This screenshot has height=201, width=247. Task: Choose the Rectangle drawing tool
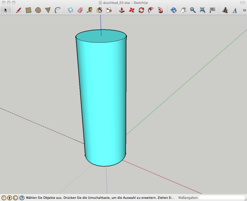[x=28, y=10]
